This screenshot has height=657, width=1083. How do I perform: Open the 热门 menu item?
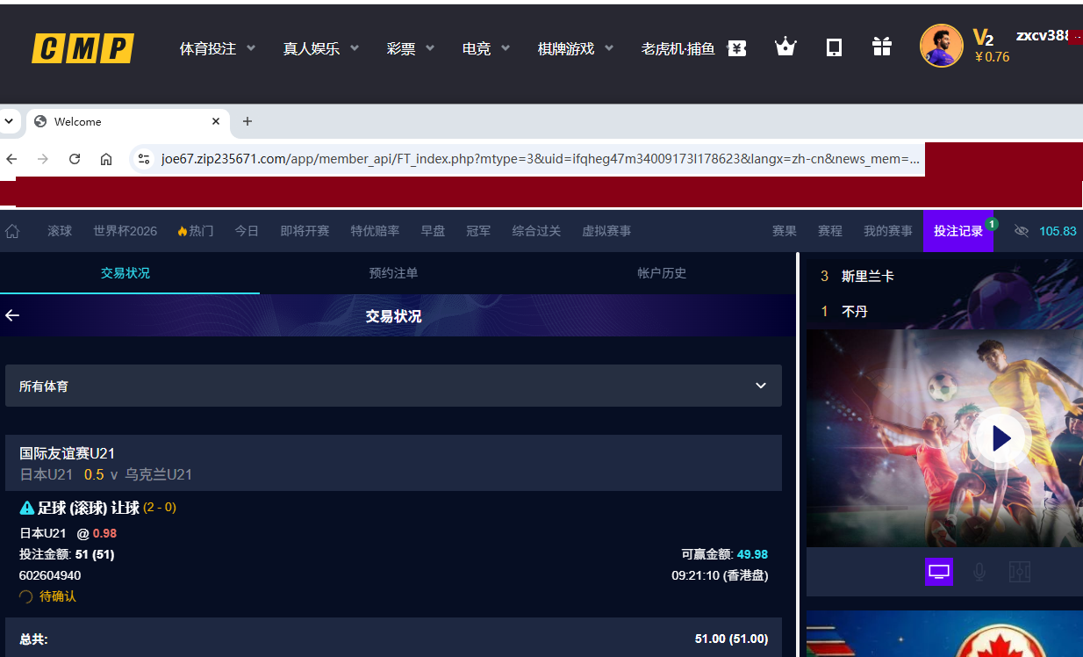[x=196, y=231]
